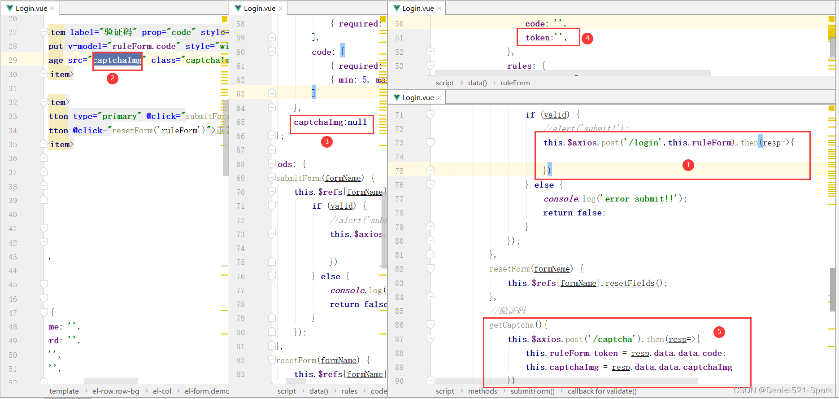Screen dimensions: 839x399
Task: Click the captchaImg:null text on line 65
Action: (330, 122)
